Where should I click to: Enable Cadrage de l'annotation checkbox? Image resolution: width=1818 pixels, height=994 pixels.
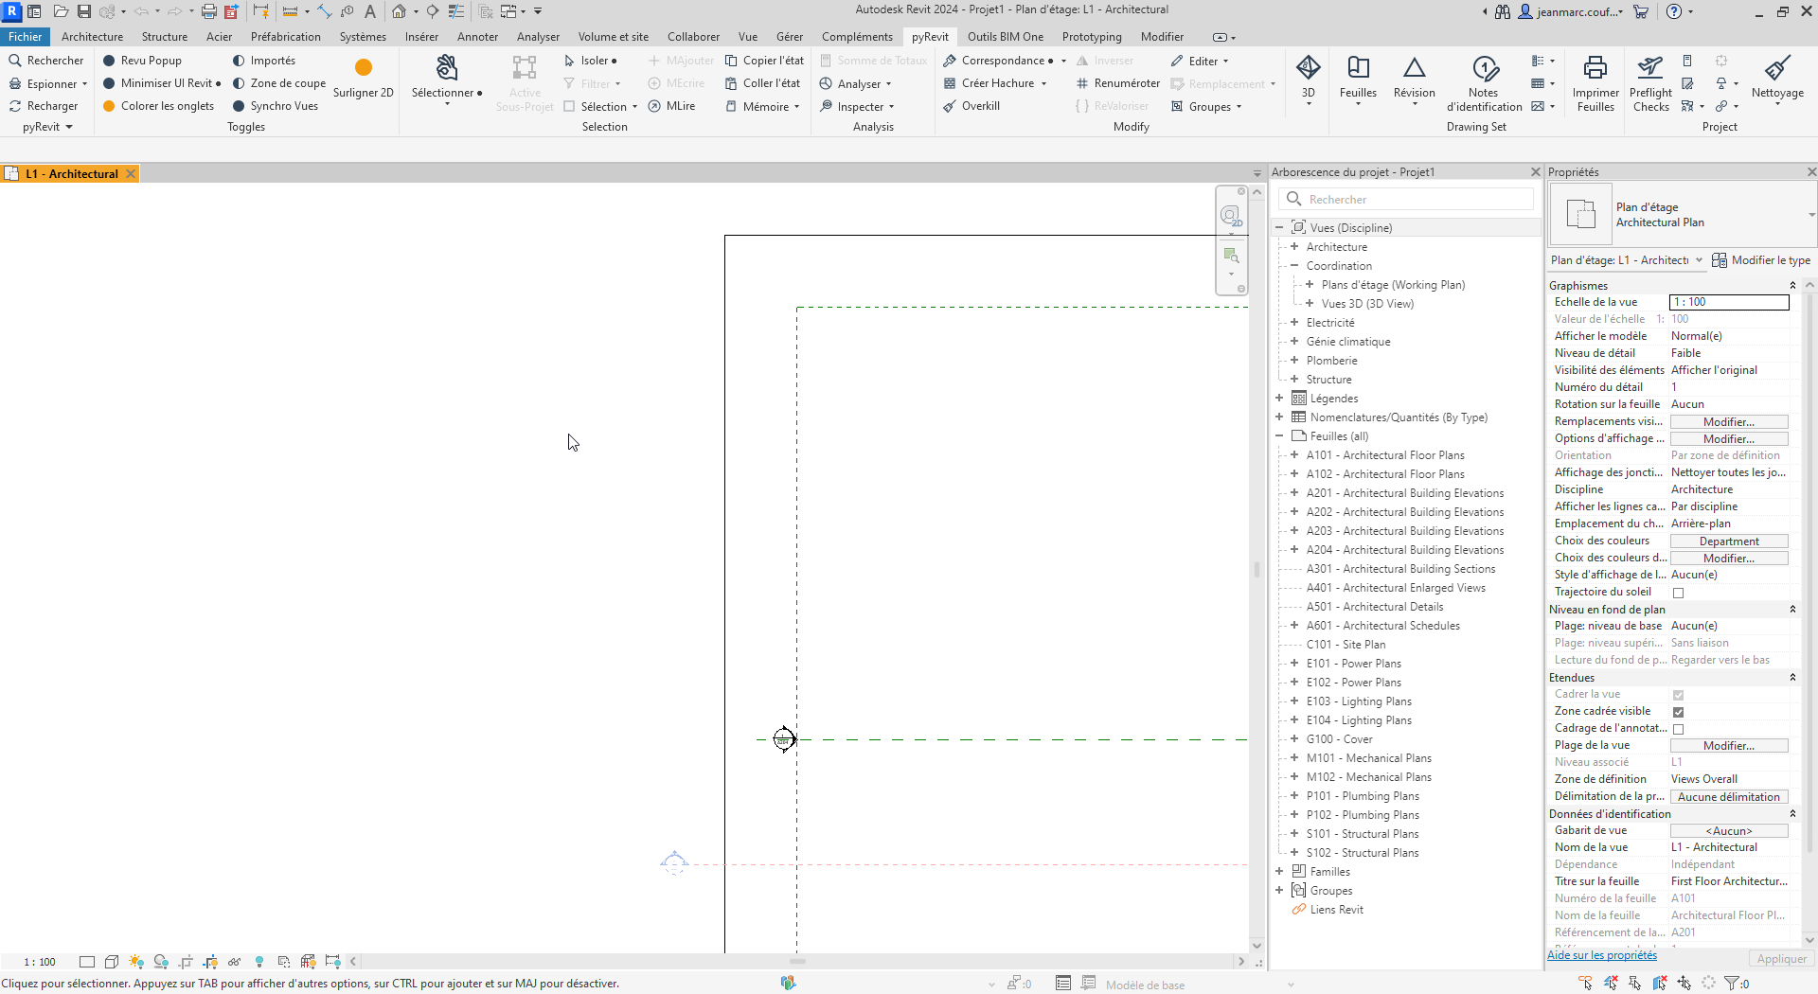[x=1680, y=728]
